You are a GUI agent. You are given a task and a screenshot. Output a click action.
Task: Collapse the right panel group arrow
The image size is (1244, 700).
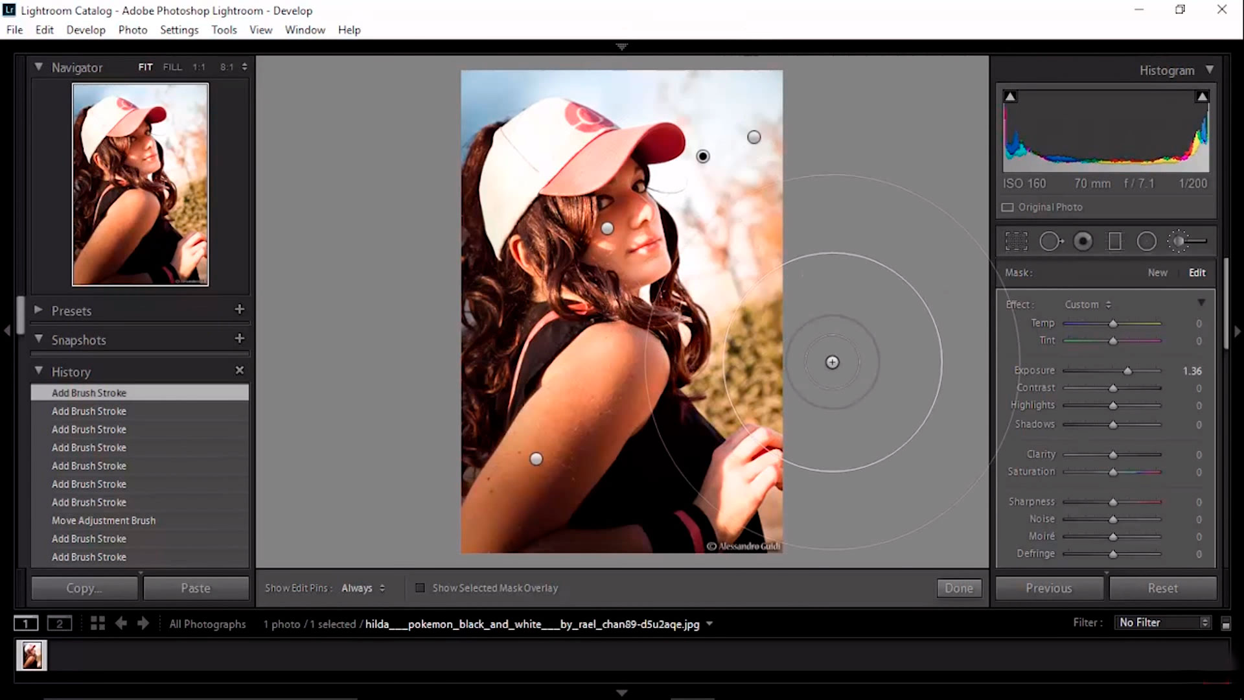(x=1238, y=331)
